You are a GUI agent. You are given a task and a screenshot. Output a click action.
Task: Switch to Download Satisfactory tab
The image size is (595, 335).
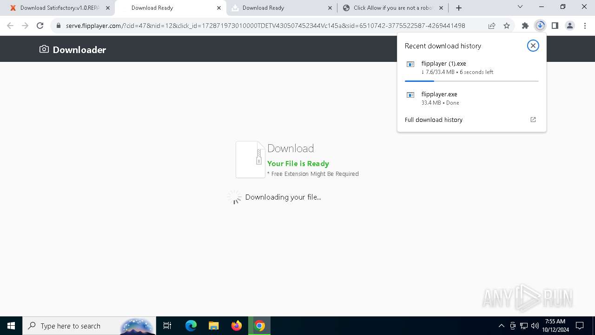[59, 8]
